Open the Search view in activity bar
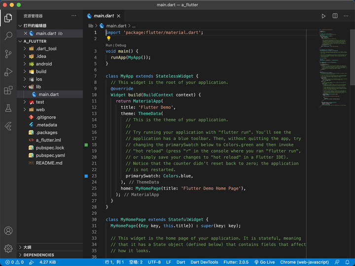The height and width of the screenshot is (266, 355). (x=8, y=36)
